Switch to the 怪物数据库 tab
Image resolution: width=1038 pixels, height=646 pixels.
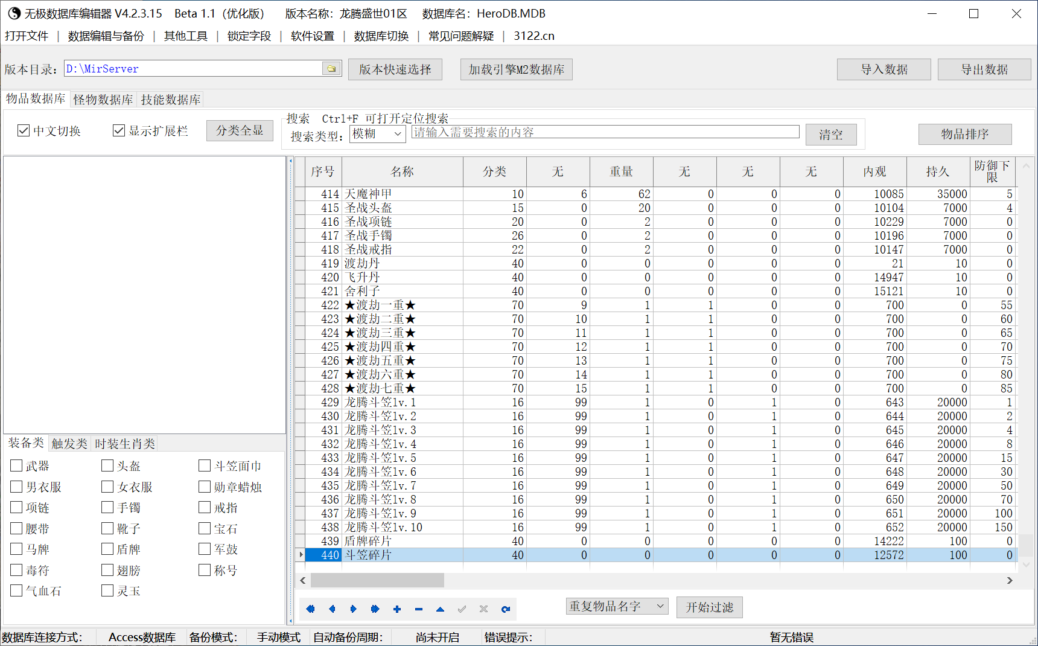click(x=103, y=100)
